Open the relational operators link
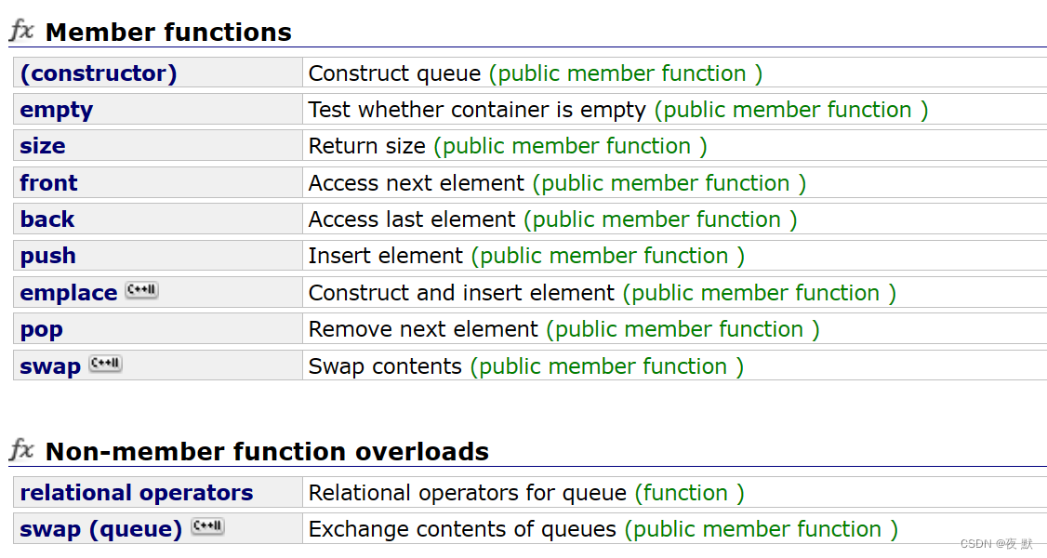Viewport: 1047px width, 558px height. (x=137, y=493)
